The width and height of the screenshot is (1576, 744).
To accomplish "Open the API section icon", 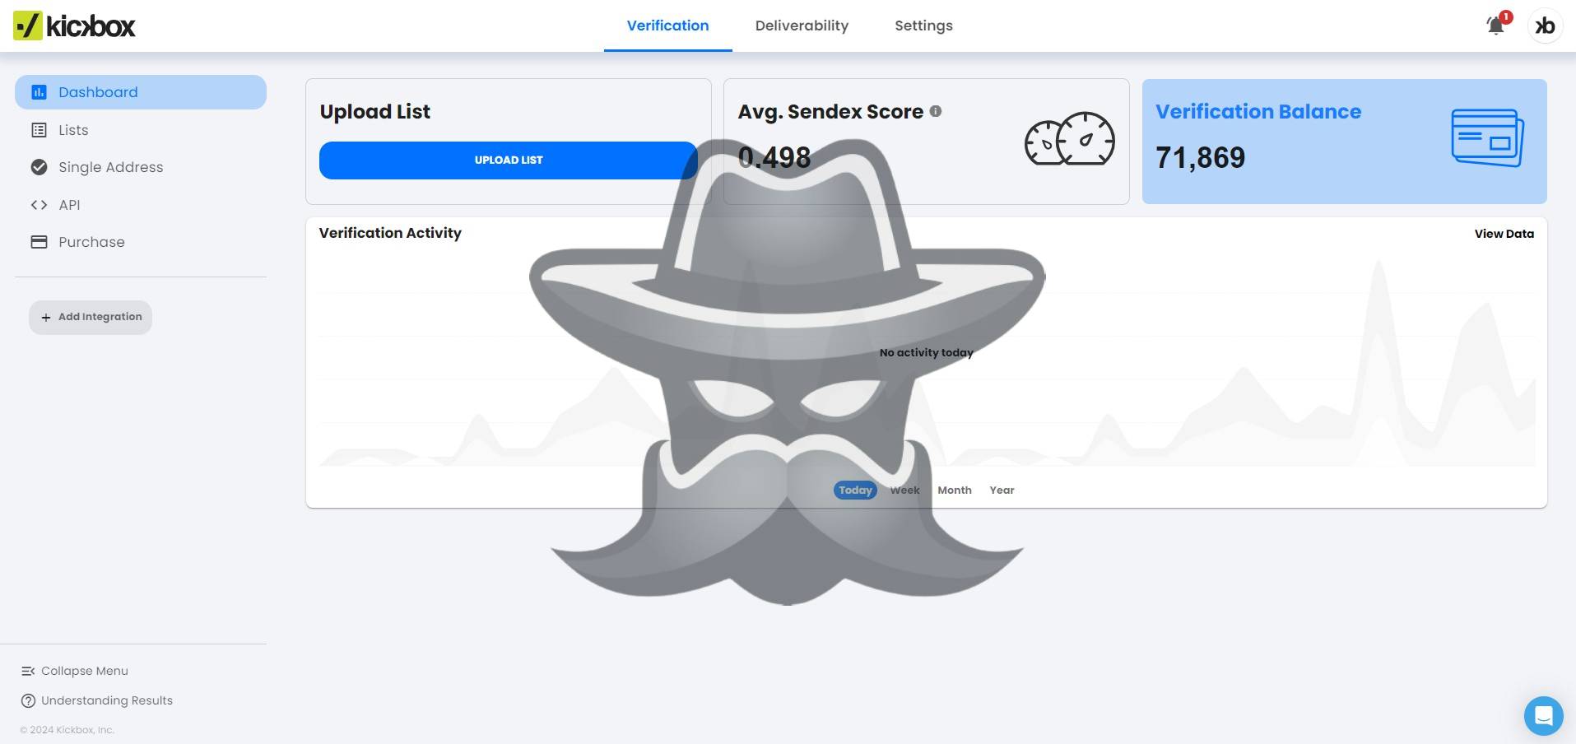I will pos(39,205).
